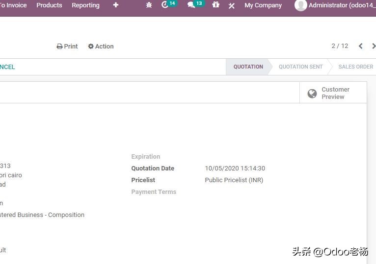This screenshot has height=264, width=376.
Task: Click the Customer Preview button
Action: [x=333, y=93]
